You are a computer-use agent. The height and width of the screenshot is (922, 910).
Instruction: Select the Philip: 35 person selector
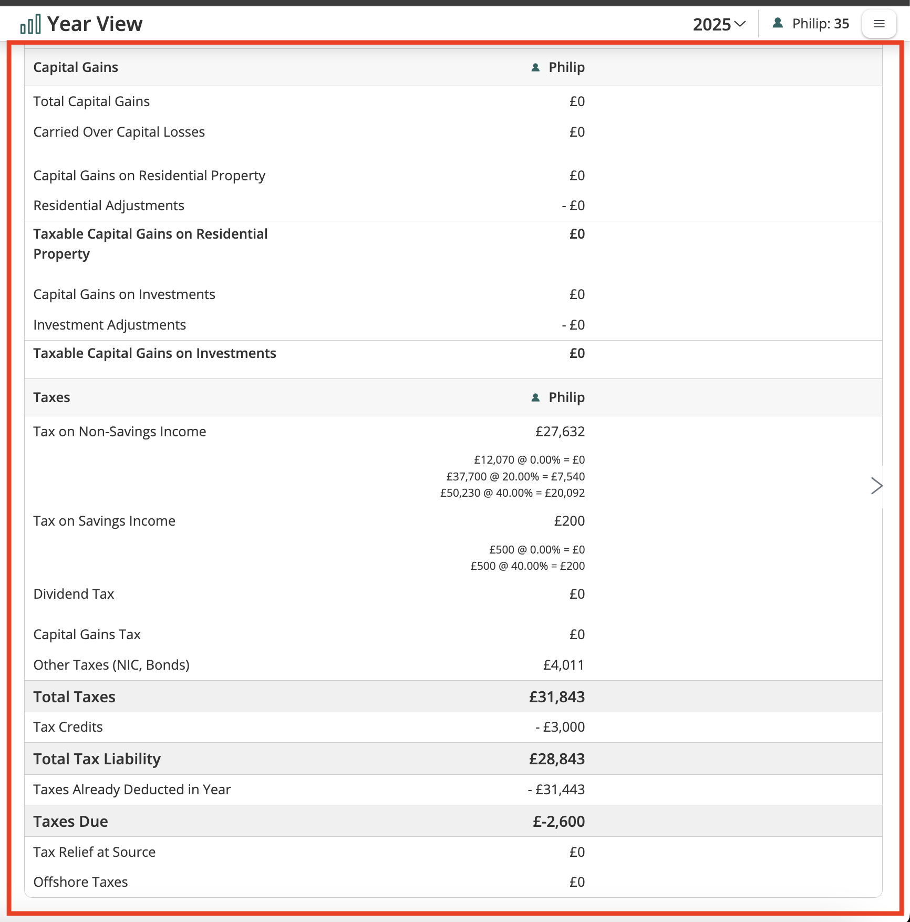coord(811,24)
